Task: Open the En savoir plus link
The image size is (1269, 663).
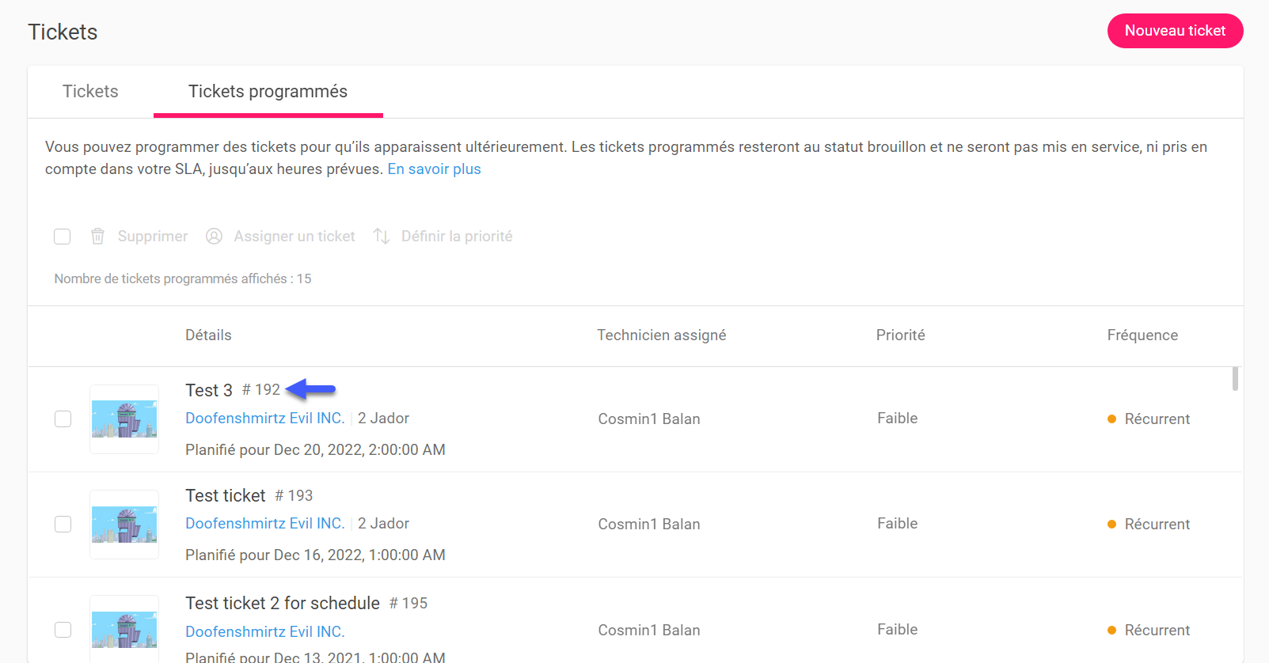Action: [x=434, y=169]
